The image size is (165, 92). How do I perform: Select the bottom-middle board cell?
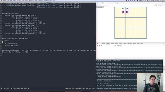pos(131,33)
